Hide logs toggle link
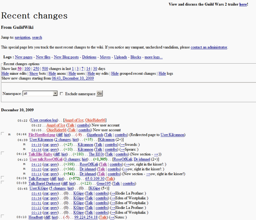Image resolution: width=256 pixels, height=220 pixels. tap(162, 74)
